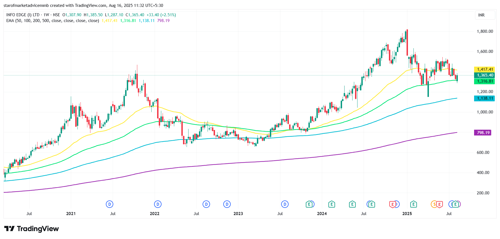Open the dividend marker beside the 2022 label
Screen dimensions: 500x239
coord(158,204)
